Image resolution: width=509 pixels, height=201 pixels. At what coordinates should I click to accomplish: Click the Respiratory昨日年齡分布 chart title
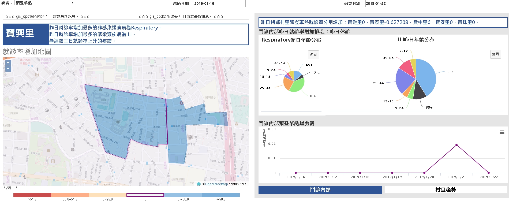click(x=291, y=40)
